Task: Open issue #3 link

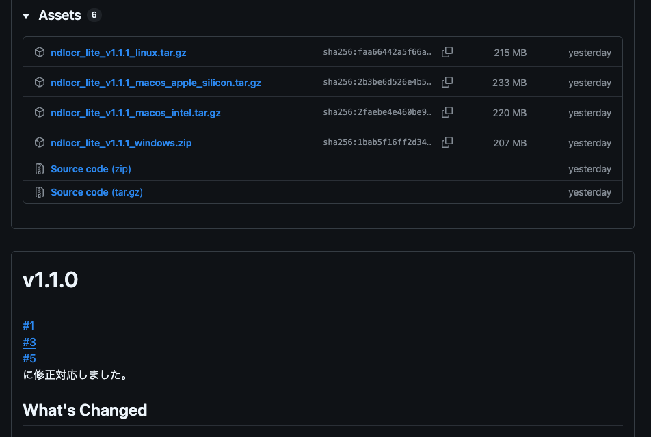Action: click(x=29, y=342)
